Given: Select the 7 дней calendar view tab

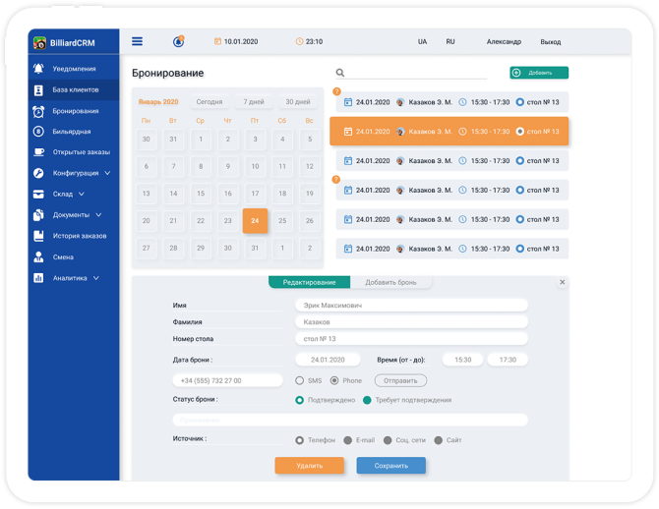Looking at the screenshot, I should pos(254,102).
